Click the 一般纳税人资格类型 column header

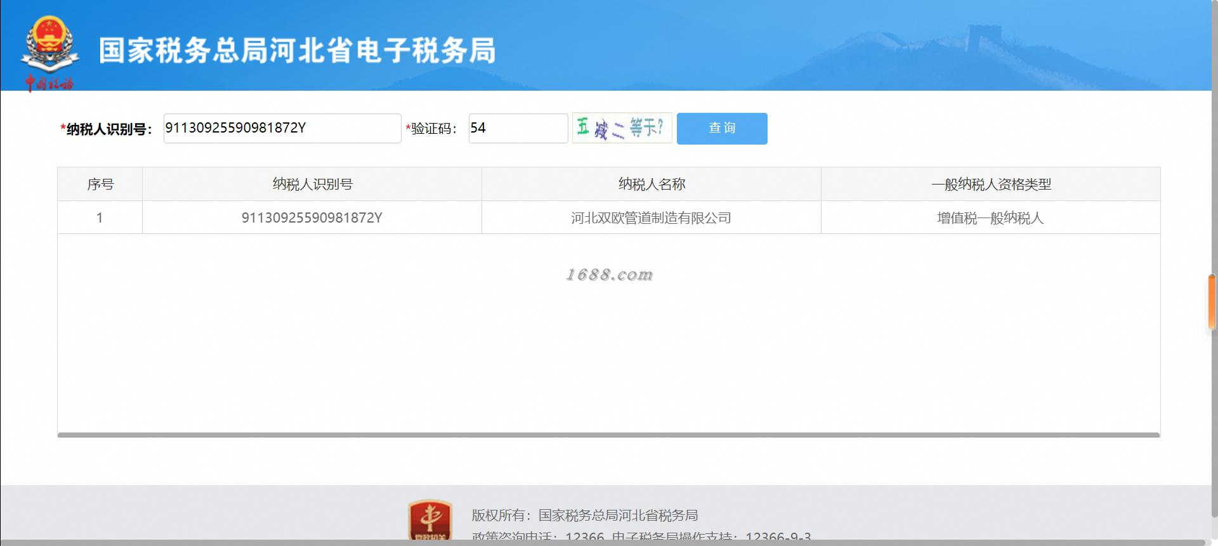[x=991, y=184]
